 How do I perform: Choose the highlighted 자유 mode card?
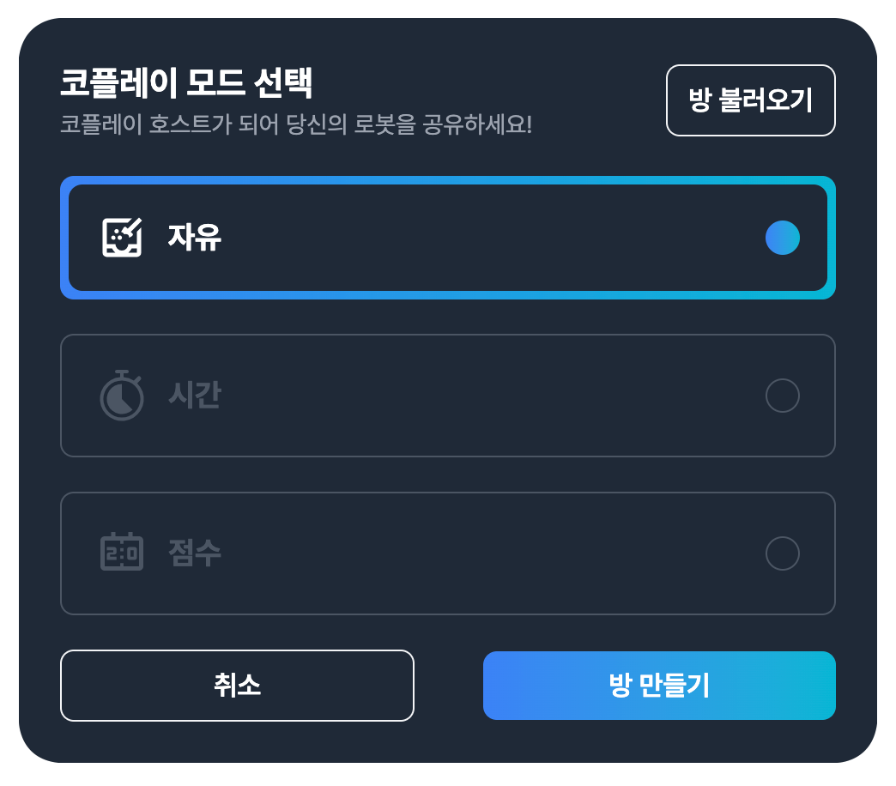(x=448, y=238)
